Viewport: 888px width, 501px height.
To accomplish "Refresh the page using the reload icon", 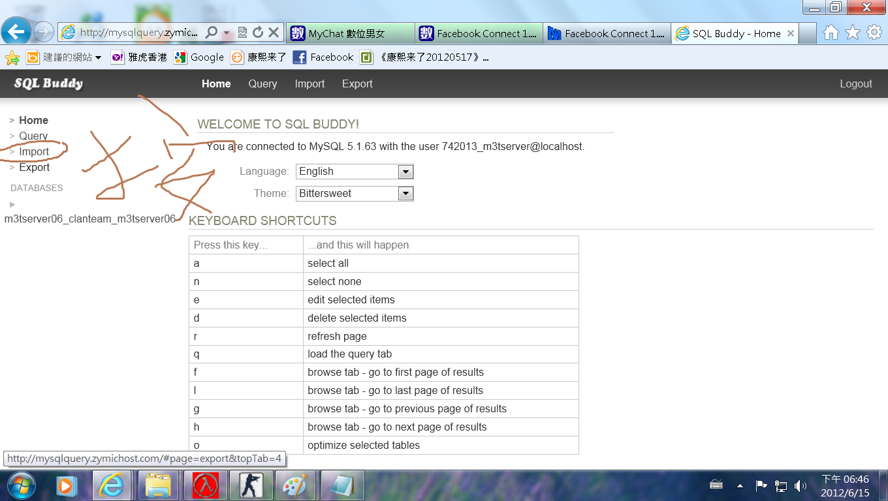I will pyautogui.click(x=258, y=32).
